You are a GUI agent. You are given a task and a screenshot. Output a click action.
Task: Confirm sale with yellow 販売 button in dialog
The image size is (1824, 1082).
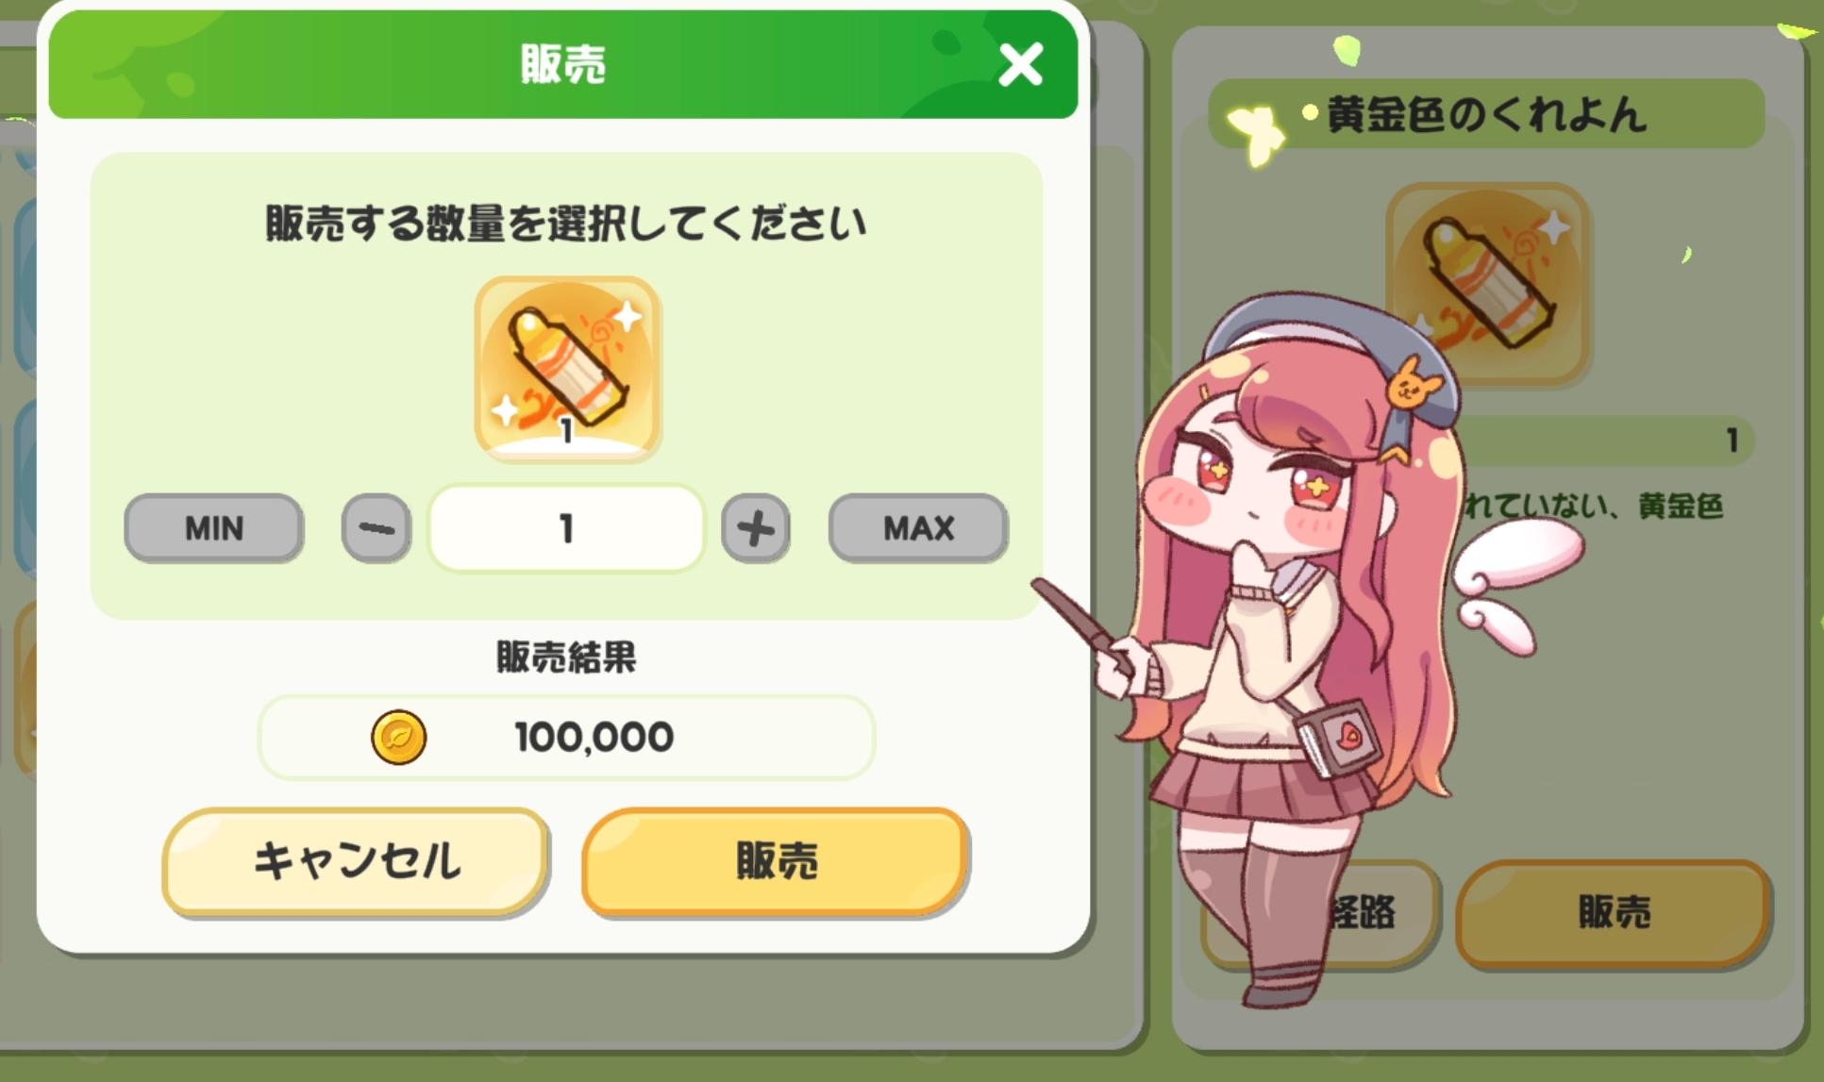[776, 861]
